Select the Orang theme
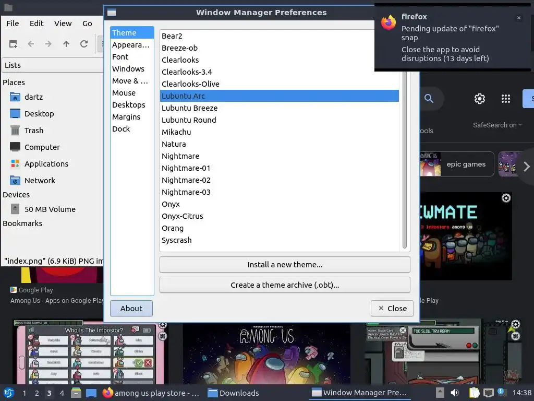 (280, 228)
